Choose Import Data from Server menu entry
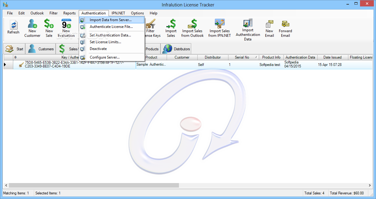This screenshot has height=199, width=376. tap(112, 20)
